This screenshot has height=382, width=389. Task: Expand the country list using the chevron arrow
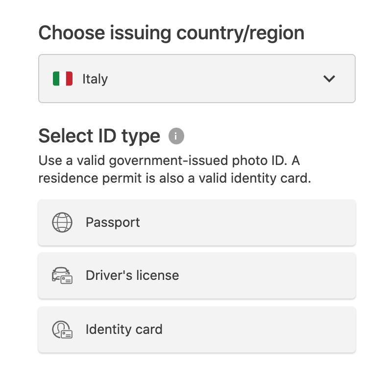[329, 79]
